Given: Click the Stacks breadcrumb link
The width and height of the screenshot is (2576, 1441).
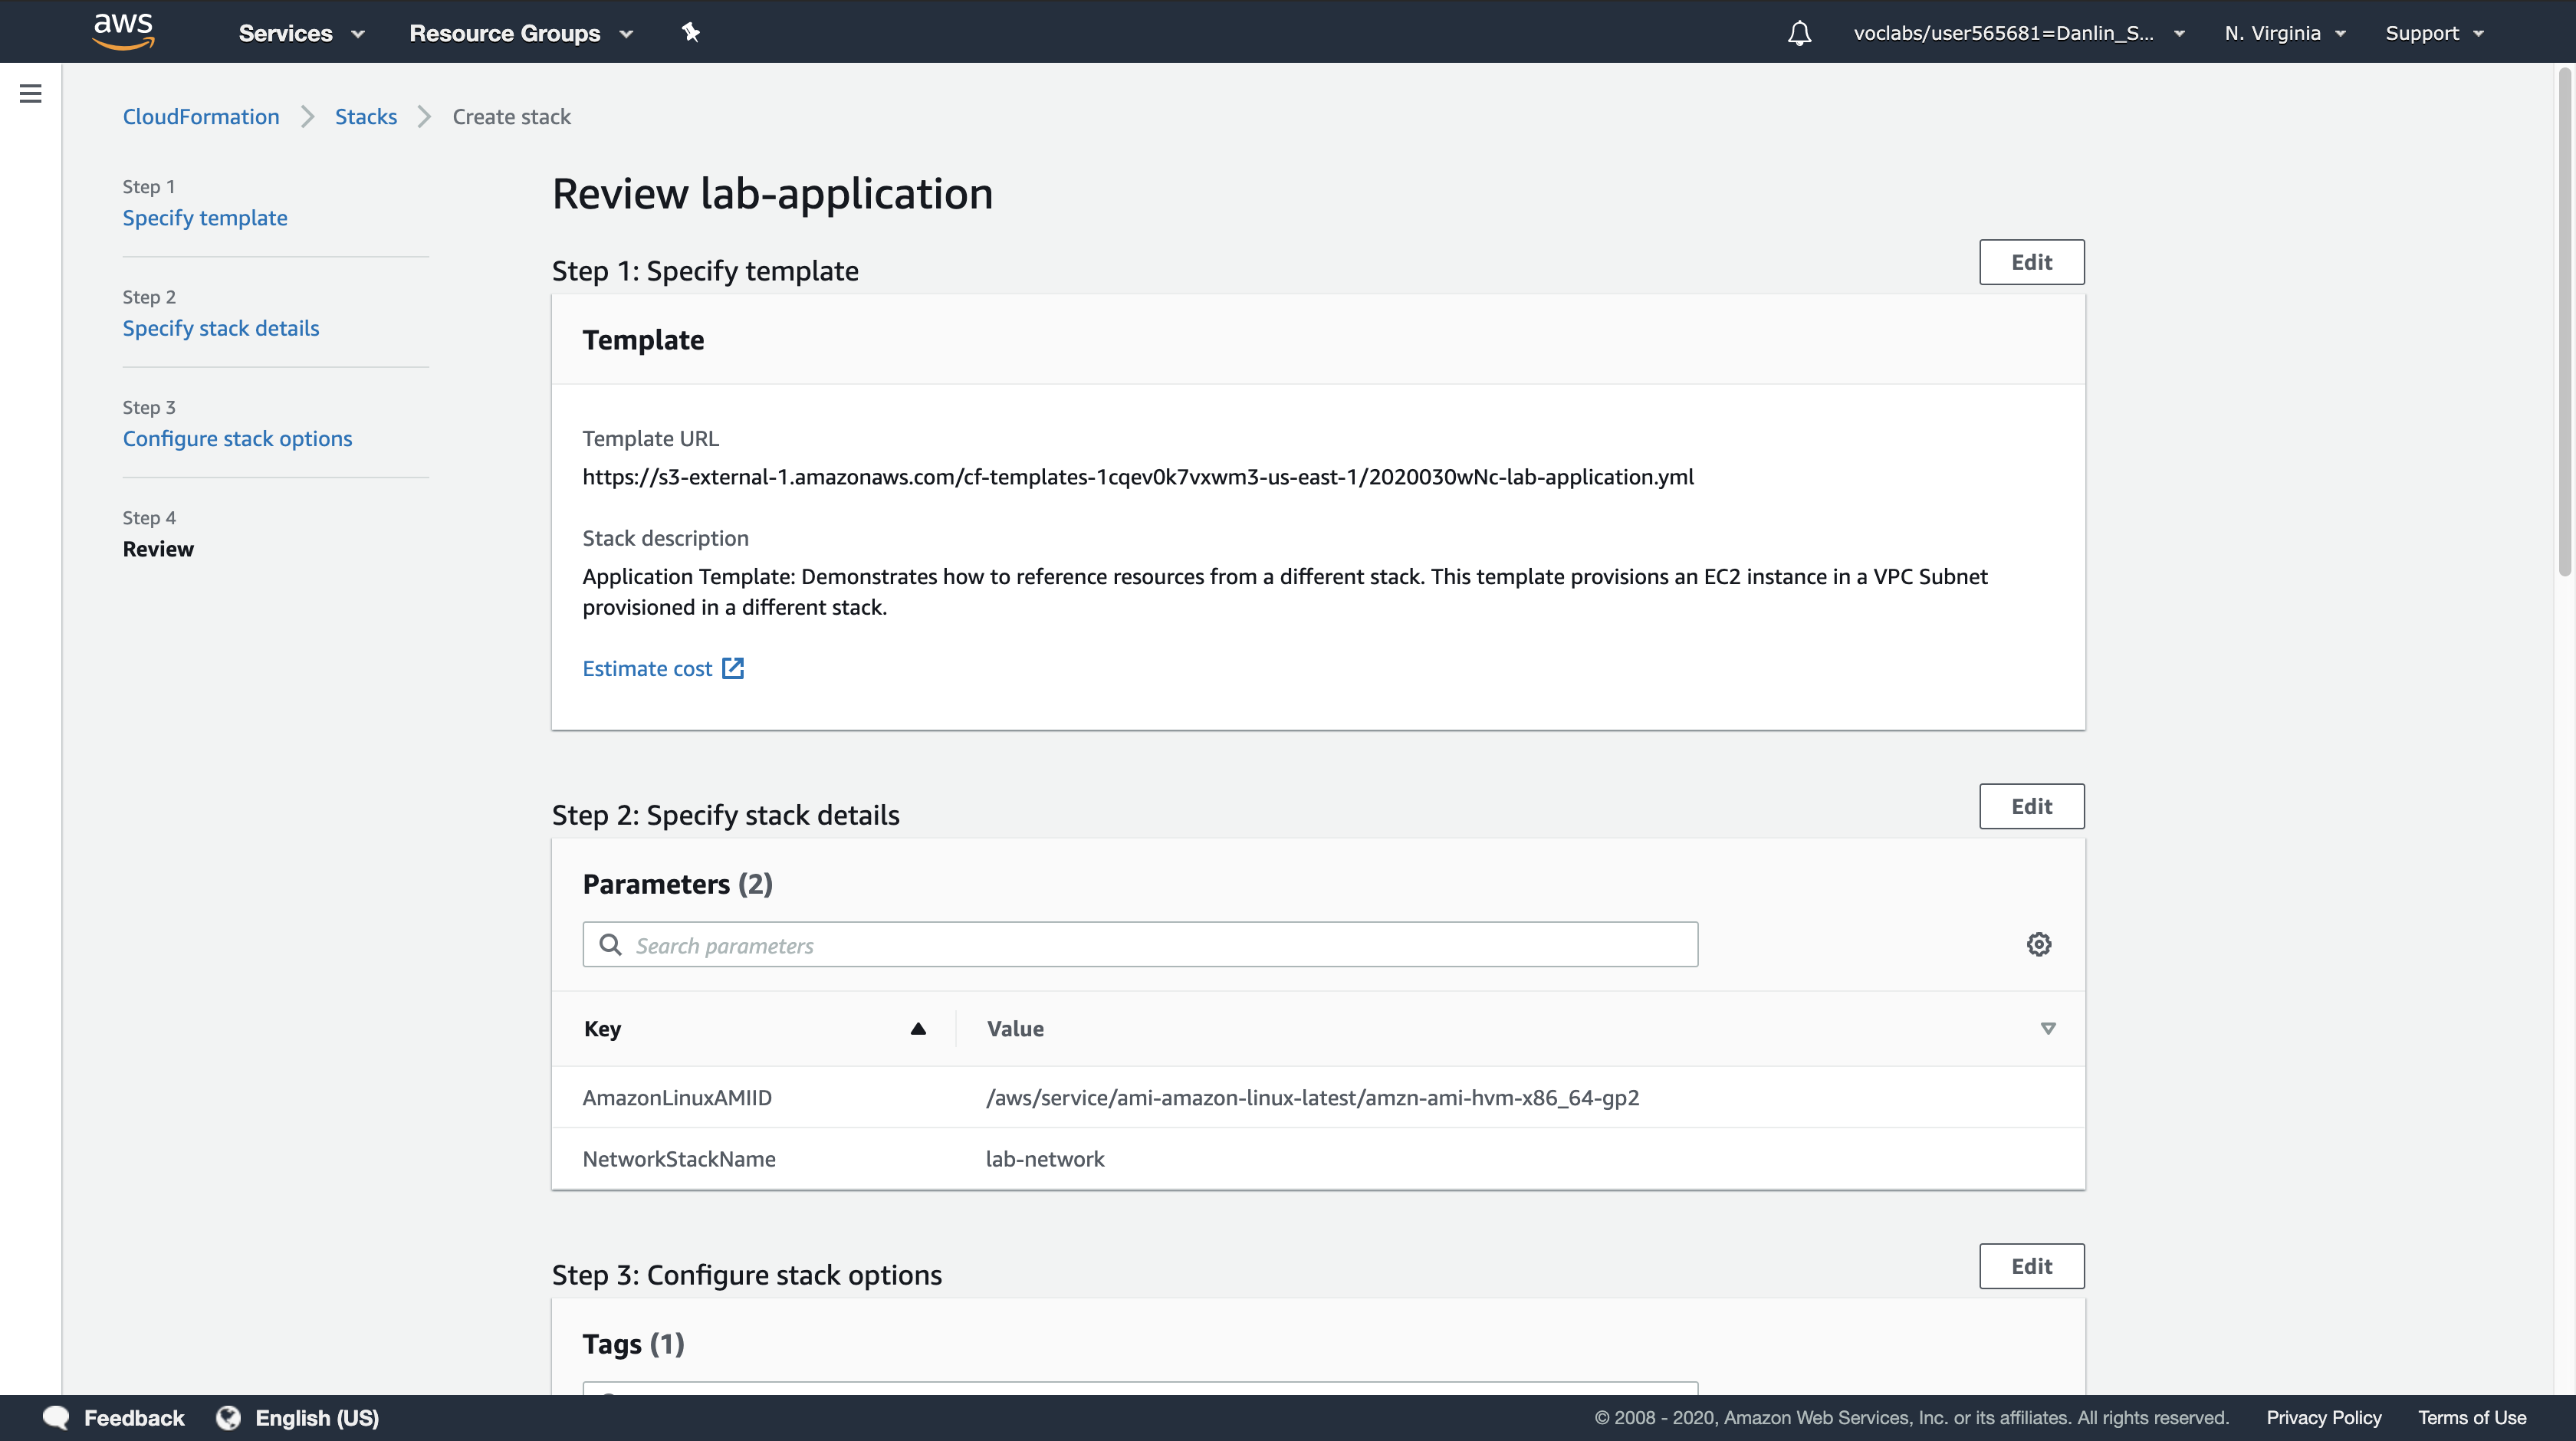Looking at the screenshot, I should coord(365,117).
